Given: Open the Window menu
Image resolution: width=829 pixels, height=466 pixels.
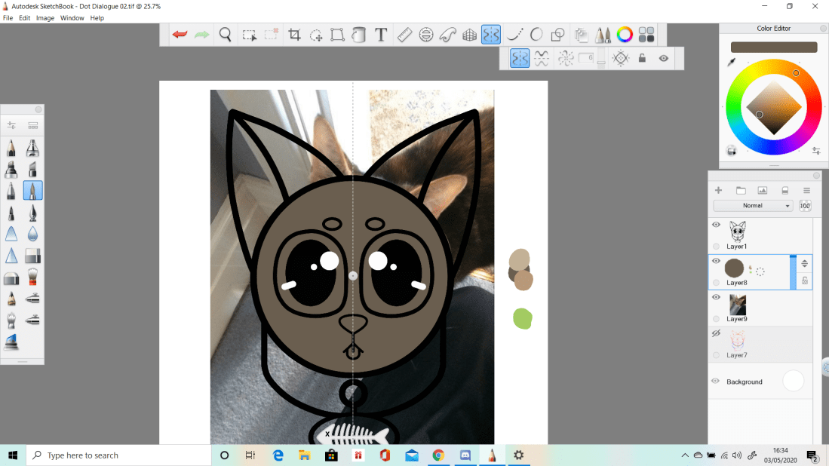Looking at the screenshot, I should click(72, 18).
